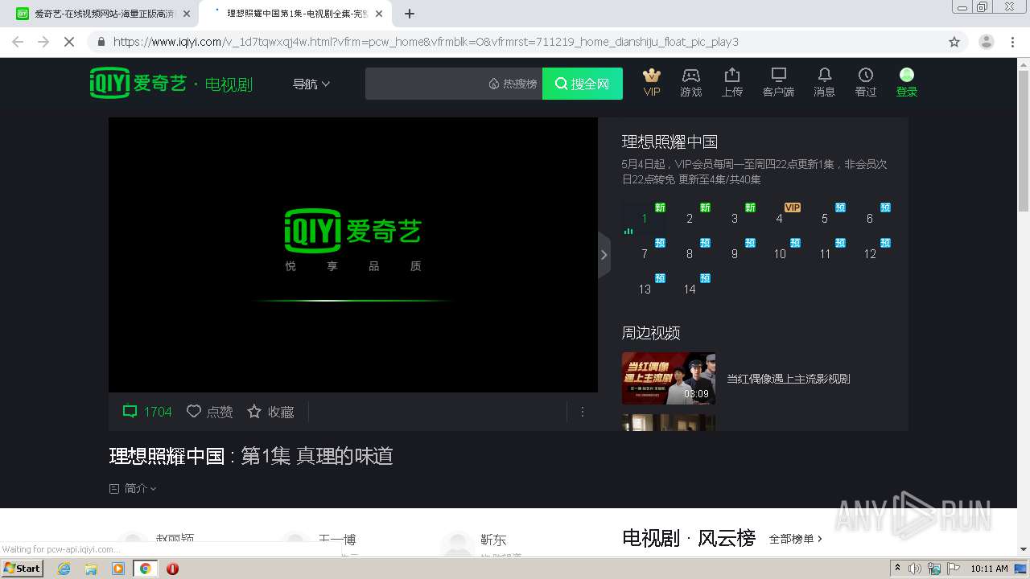Click the video player area
The width and height of the screenshot is (1030, 579).
tap(353, 255)
